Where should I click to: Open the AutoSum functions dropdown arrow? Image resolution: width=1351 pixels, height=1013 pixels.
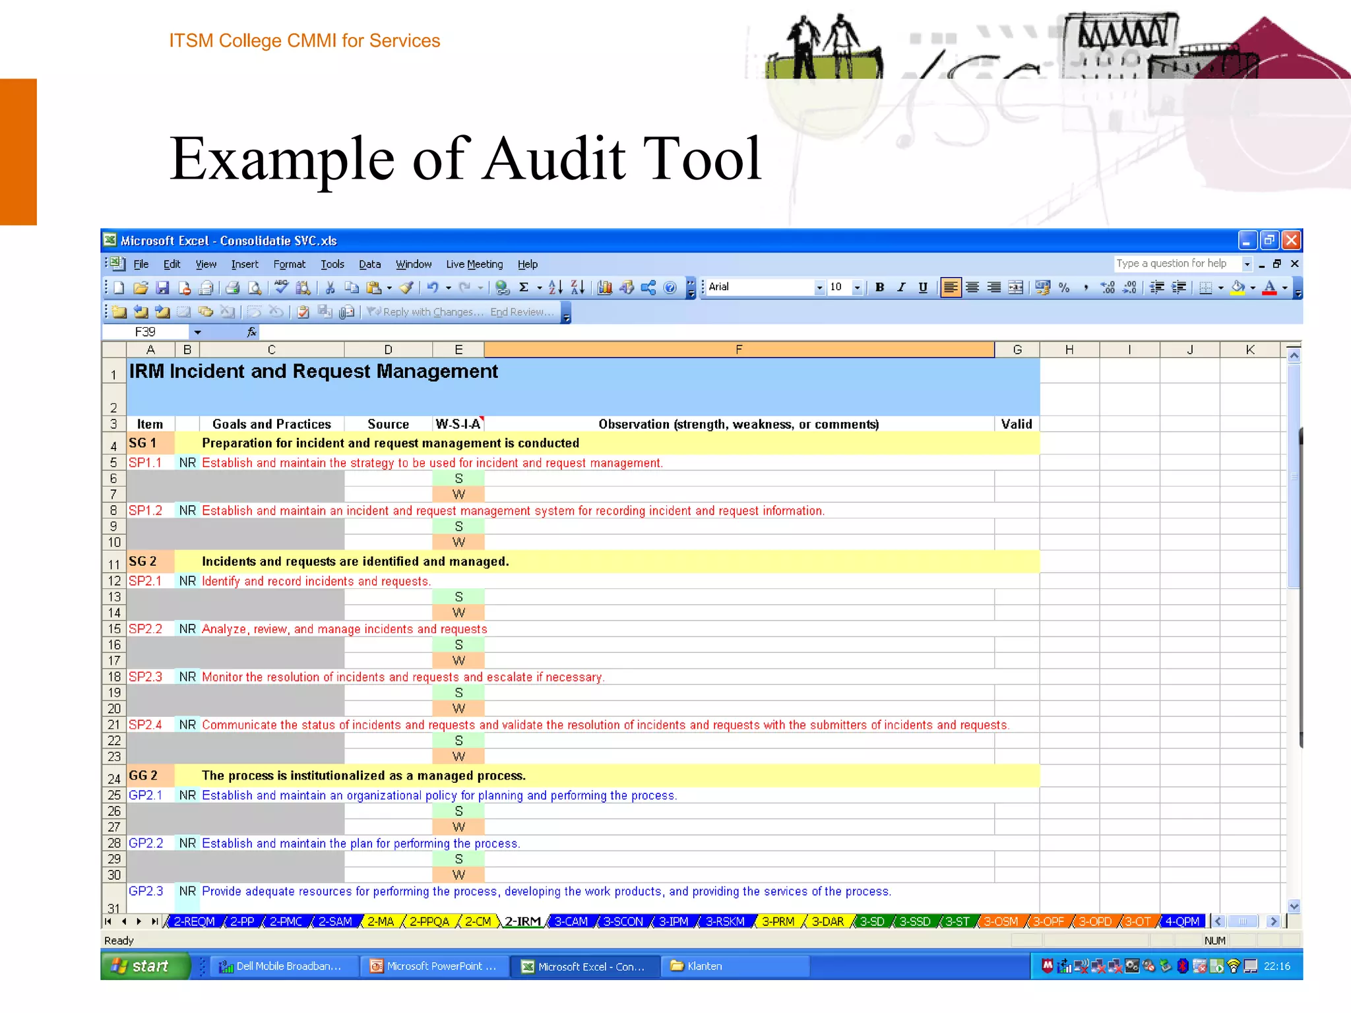click(x=540, y=288)
